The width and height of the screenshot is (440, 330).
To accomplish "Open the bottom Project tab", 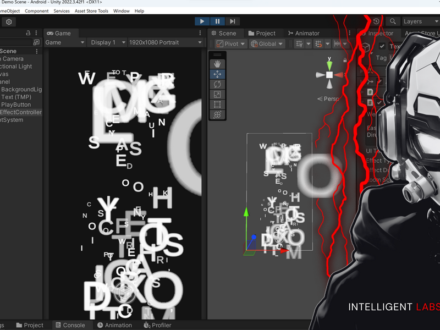I will [x=30, y=325].
